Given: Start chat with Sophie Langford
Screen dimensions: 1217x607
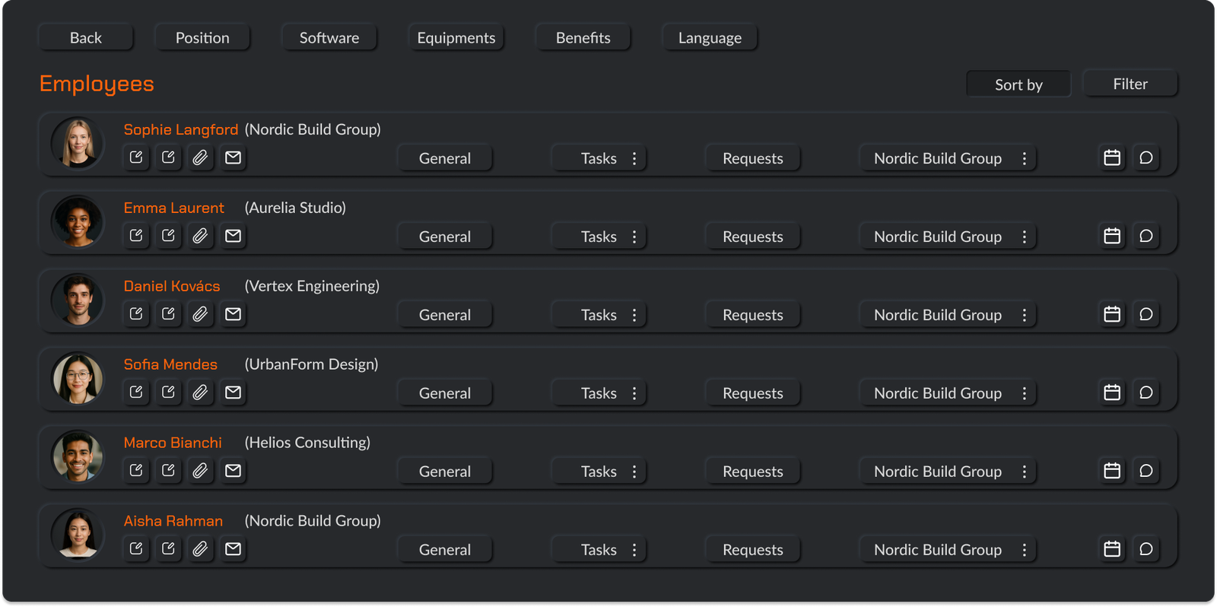Looking at the screenshot, I should click(1146, 157).
